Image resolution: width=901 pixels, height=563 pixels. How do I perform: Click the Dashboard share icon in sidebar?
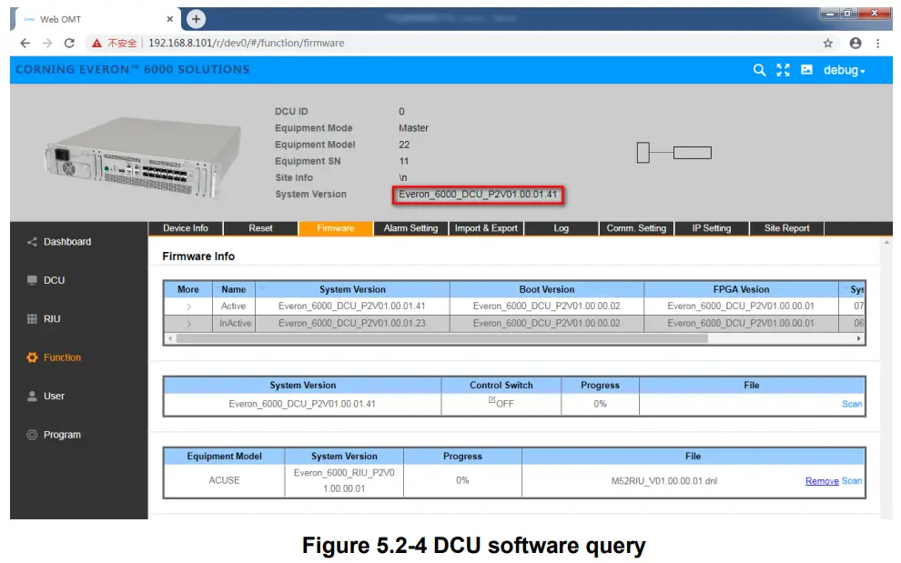[32, 242]
